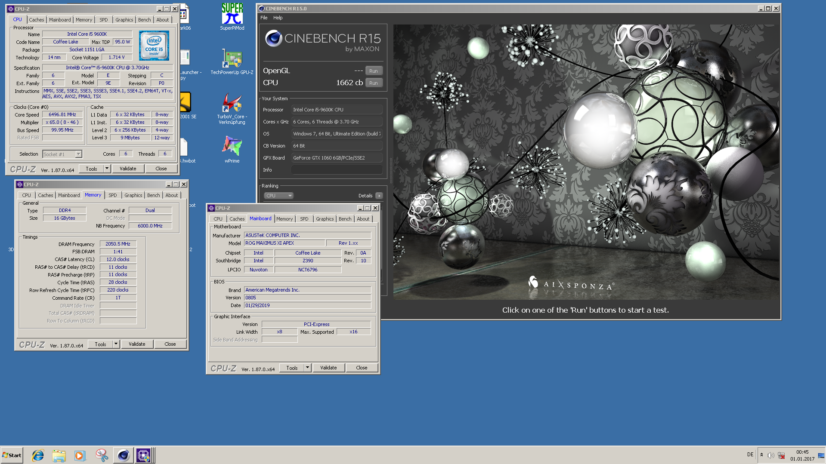The image size is (826, 464).
Task: Click the rendered Cinebench scene image
Action: click(586, 162)
